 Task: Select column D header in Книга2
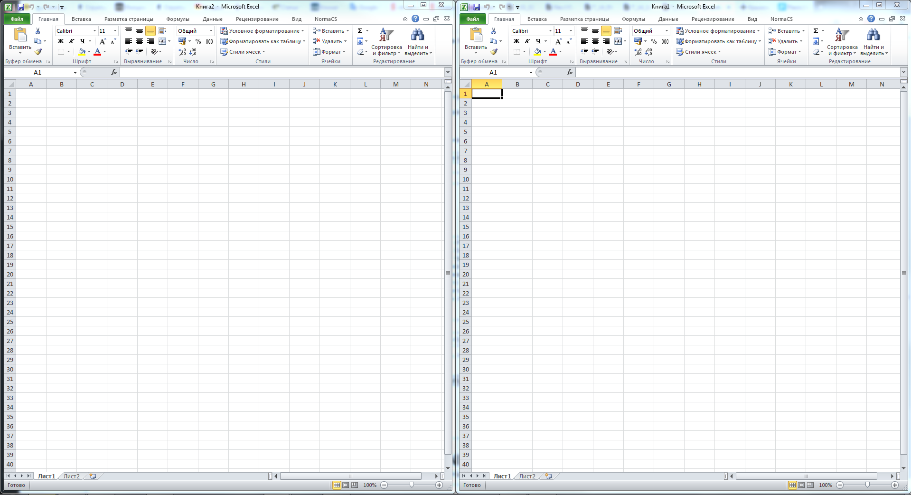tap(122, 84)
